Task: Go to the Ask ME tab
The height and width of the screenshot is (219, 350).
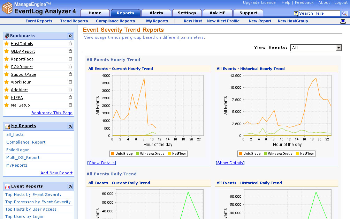Action: click(x=218, y=13)
